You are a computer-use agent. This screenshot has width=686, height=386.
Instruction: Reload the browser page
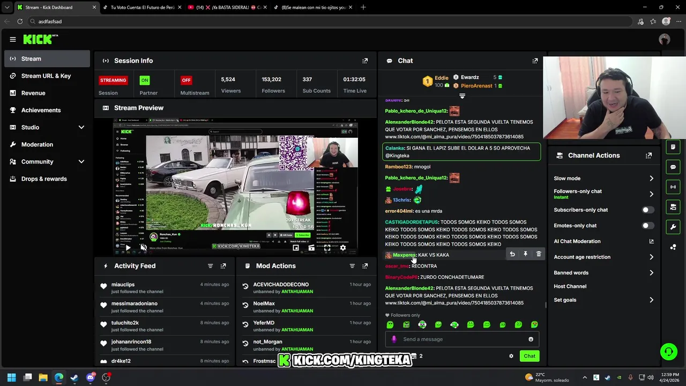[x=20, y=21]
